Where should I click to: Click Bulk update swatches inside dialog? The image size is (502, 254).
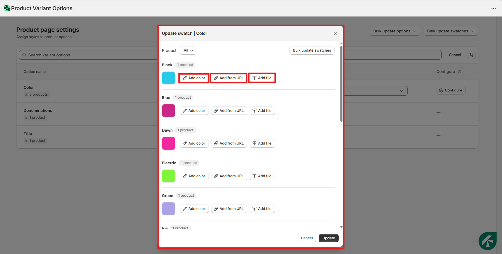(312, 50)
